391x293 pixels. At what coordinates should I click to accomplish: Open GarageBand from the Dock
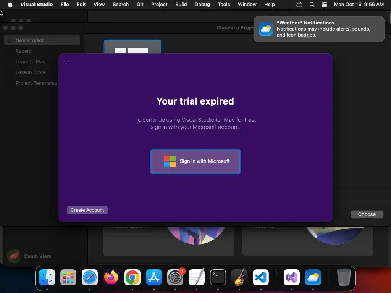pos(239,277)
